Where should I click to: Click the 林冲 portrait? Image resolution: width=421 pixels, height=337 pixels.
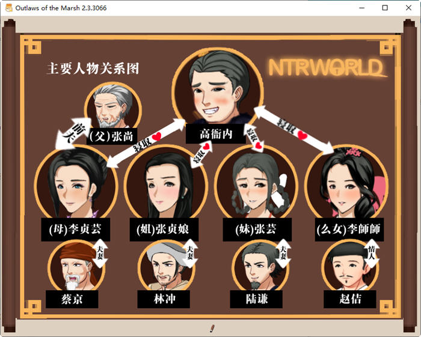click(x=164, y=266)
